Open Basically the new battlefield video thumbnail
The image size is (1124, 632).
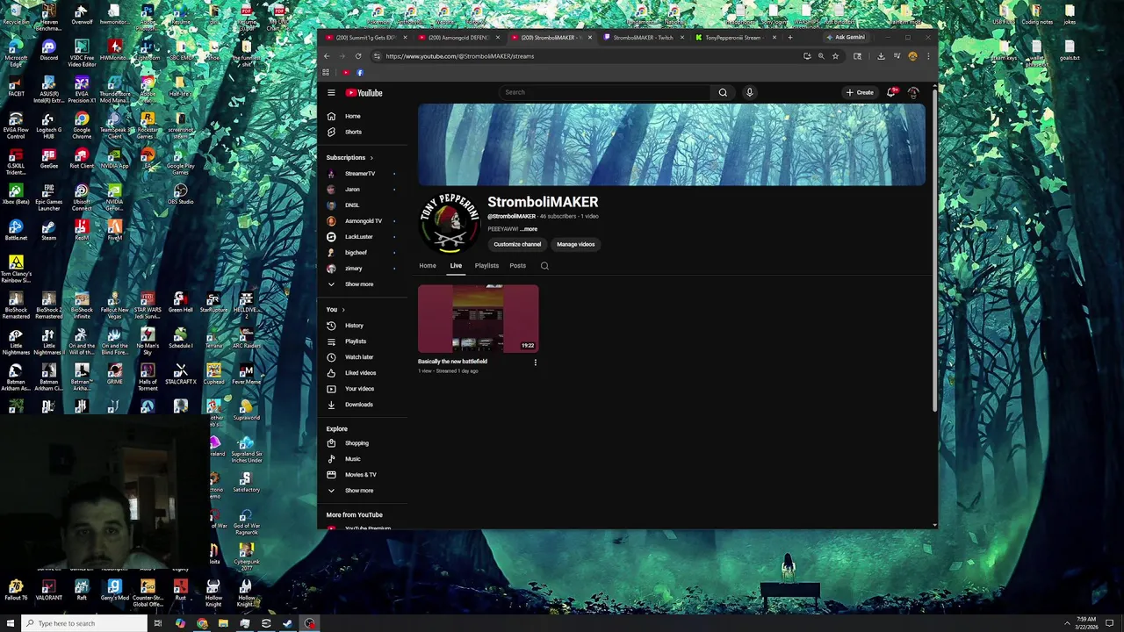(x=478, y=319)
